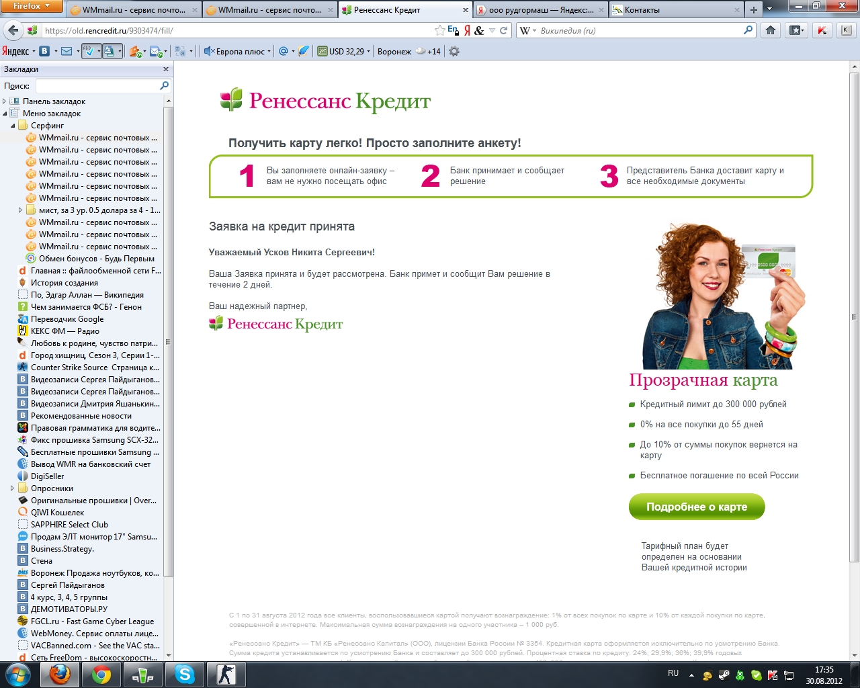Open the @ mail icon in the toolbar
Image resolution: width=860 pixels, height=688 pixels.
[283, 51]
